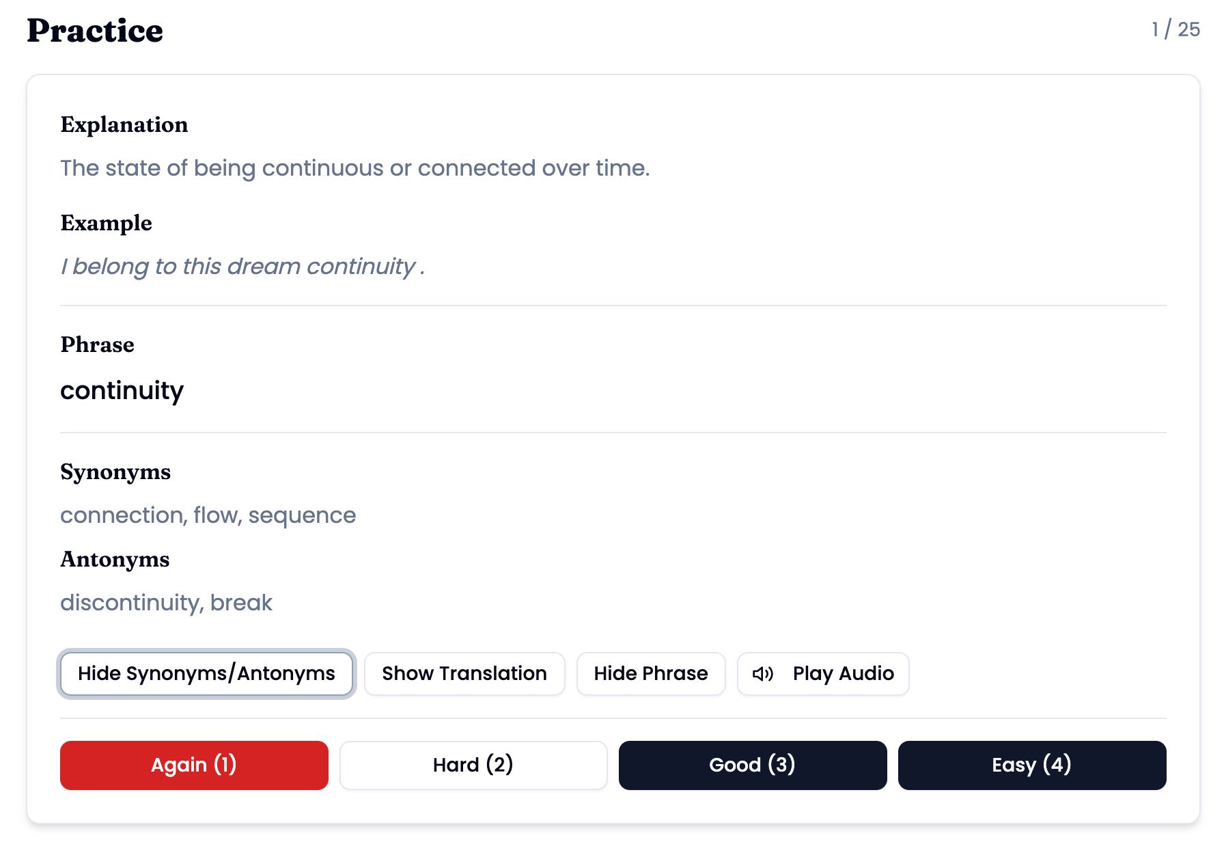Click the synonyms list "connection, flow, sequence"
This screenshot has height=842, width=1224.
(x=208, y=515)
